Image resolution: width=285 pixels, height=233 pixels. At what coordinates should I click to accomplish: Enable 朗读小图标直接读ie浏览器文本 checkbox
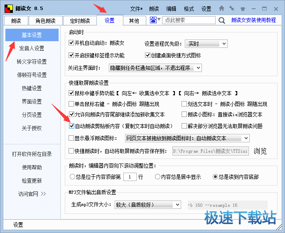(x=184, y=114)
